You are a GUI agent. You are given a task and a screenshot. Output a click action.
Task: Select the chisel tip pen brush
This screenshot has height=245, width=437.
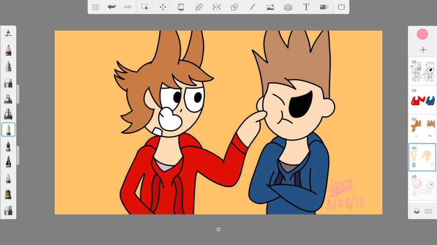[9, 98]
